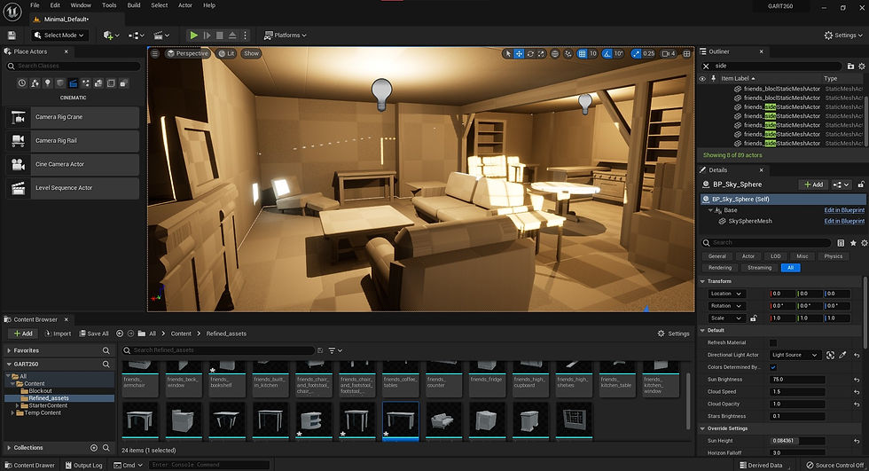Select the Cinematic clapper category icon
This screenshot has width=869, height=471.
(x=73, y=83)
